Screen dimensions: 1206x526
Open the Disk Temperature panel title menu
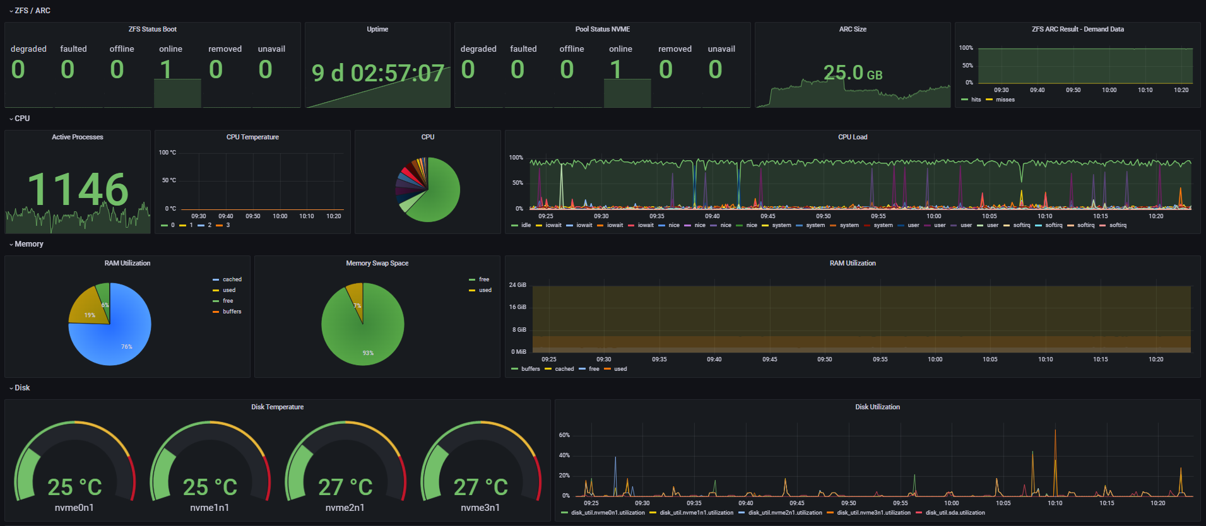click(278, 407)
